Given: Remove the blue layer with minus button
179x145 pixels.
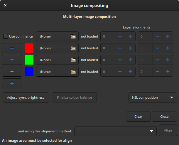Looking at the screenshot, I should (x=12, y=72).
